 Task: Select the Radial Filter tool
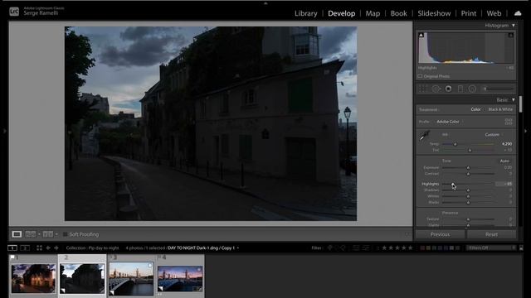(x=472, y=89)
